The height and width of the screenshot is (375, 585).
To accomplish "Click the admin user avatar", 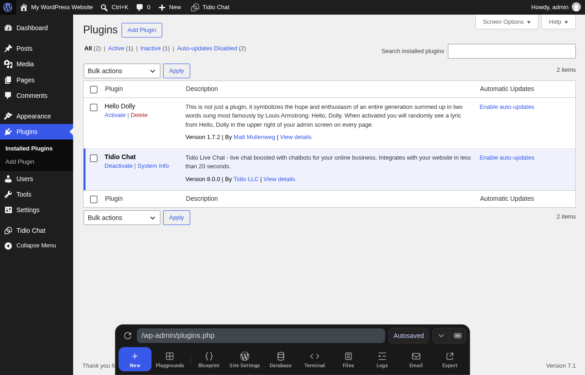I will tap(576, 7).
